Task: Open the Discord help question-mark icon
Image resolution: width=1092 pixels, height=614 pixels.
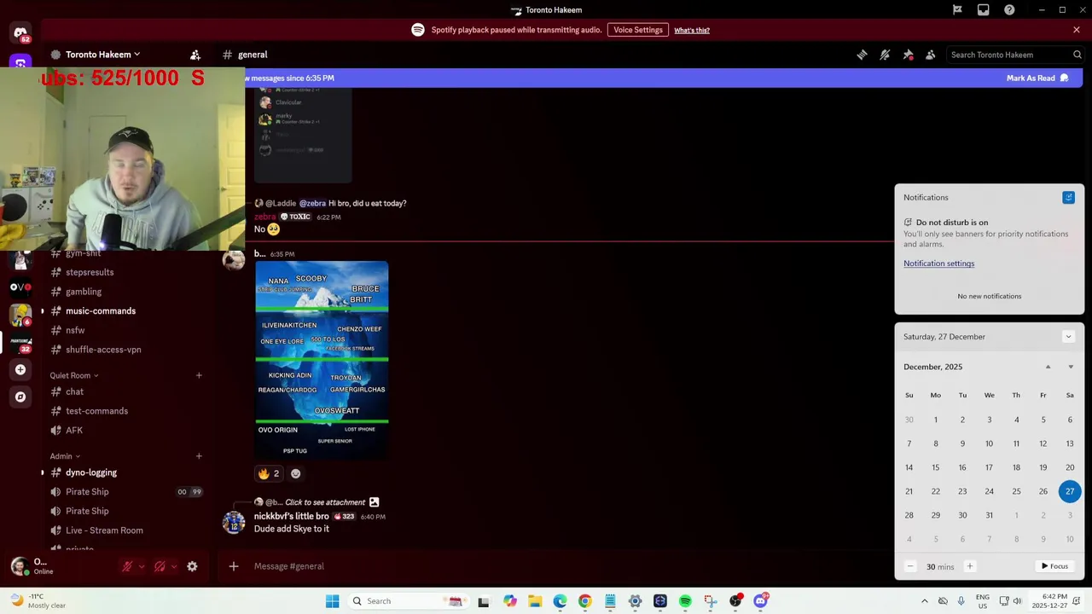Action: pos(1009,10)
